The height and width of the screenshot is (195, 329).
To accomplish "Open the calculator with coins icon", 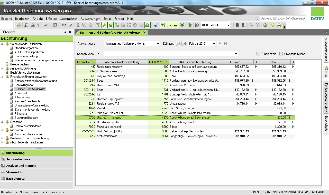I will click(x=243, y=25).
